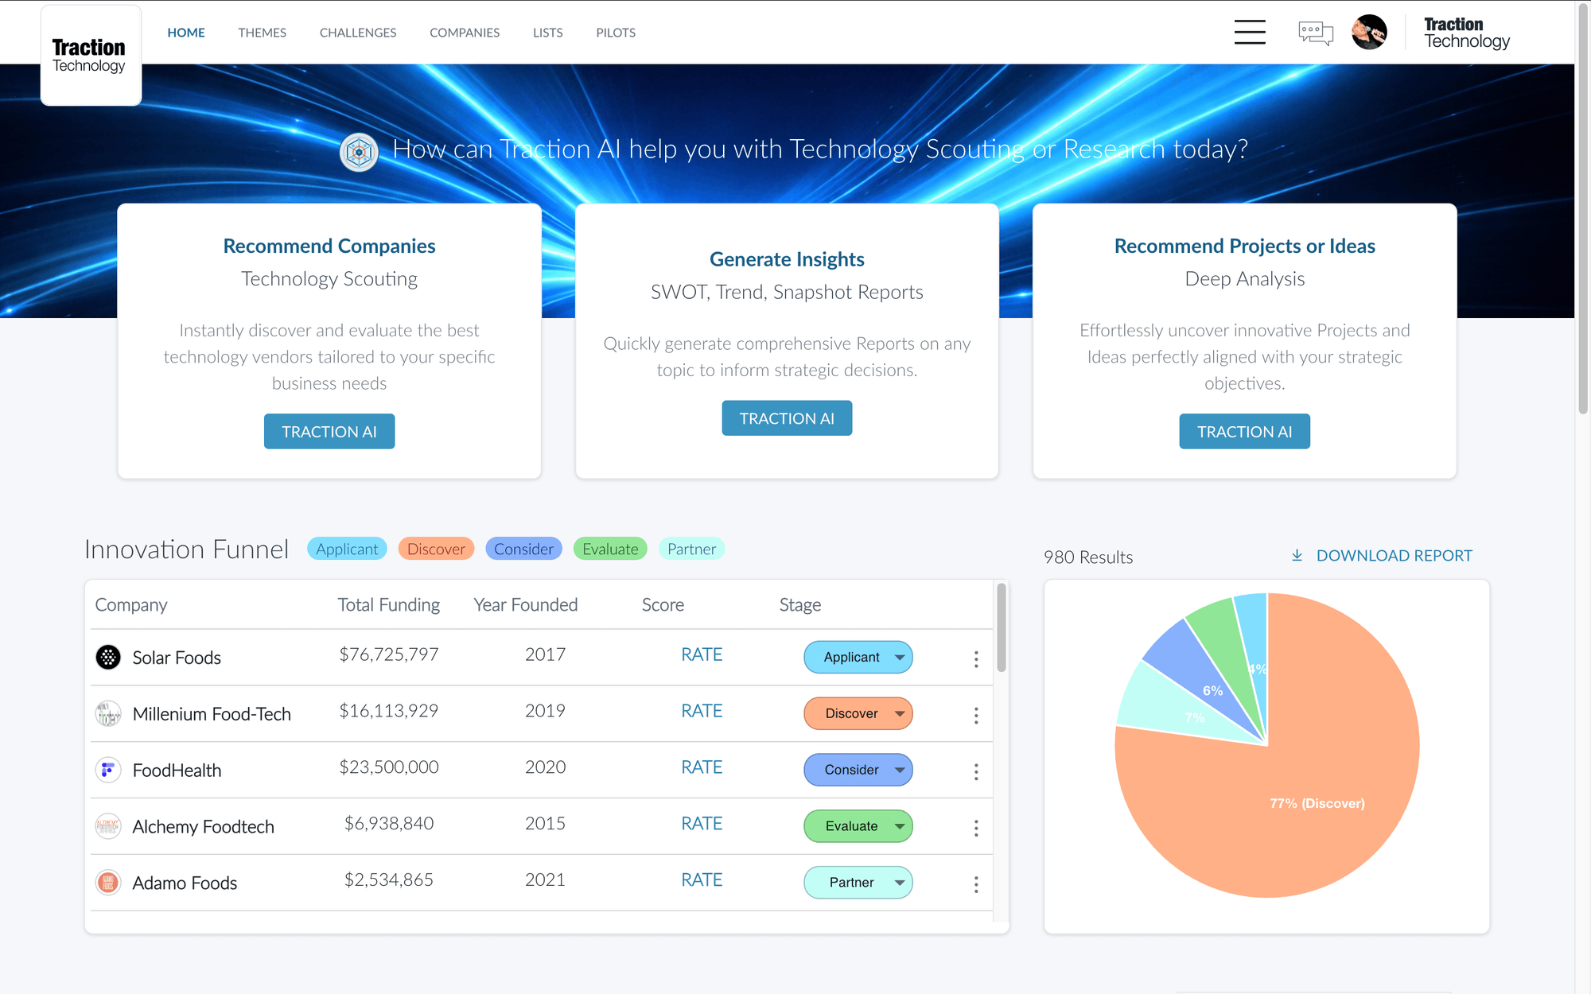Open the hamburger menu icon
The image size is (1591, 994).
1250,33
